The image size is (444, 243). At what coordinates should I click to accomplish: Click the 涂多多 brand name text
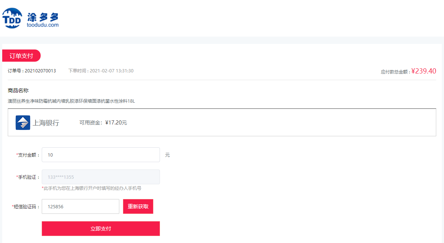tap(43, 17)
